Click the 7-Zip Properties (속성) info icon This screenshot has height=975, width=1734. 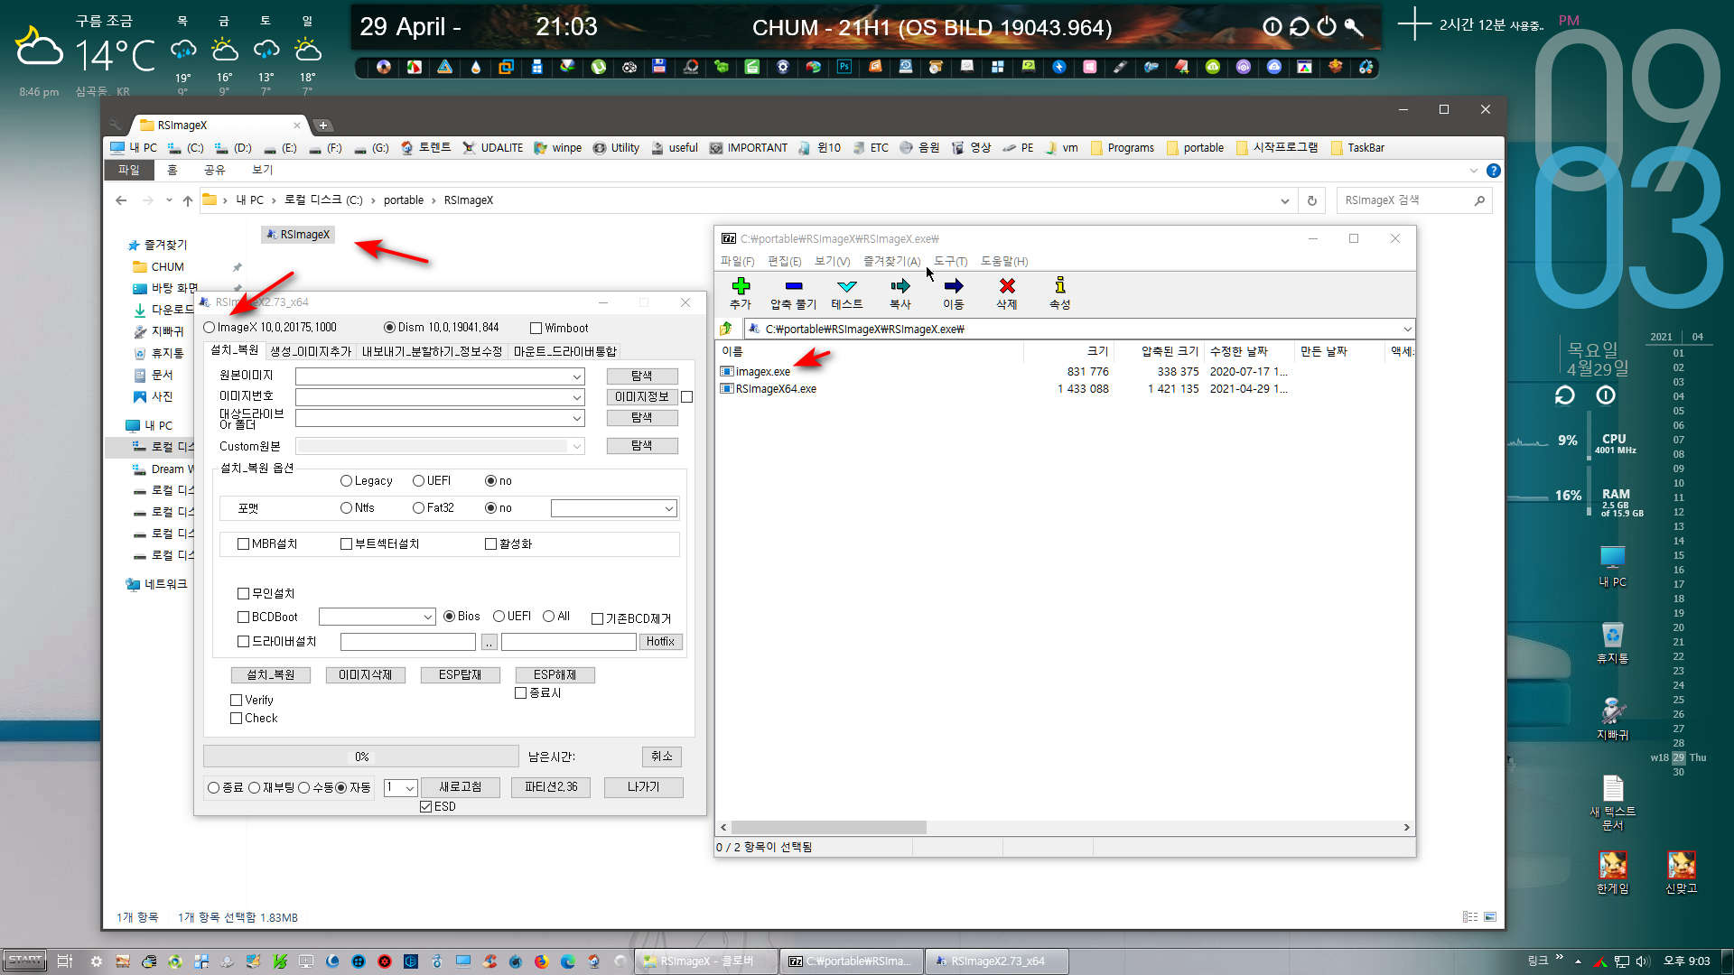pyautogui.click(x=1059, y=286)
